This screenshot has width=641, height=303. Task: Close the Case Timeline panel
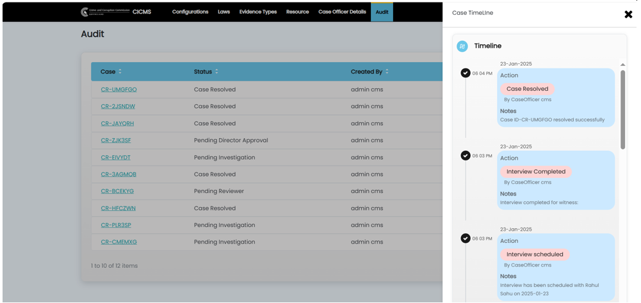click(628, 14)
